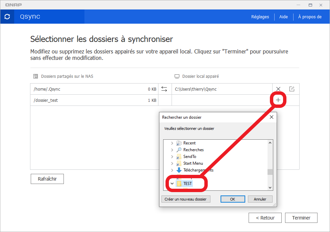Screen dimensions: 330x232
Task: Click the Qsync sync logo icon
Action: point(7,17)
